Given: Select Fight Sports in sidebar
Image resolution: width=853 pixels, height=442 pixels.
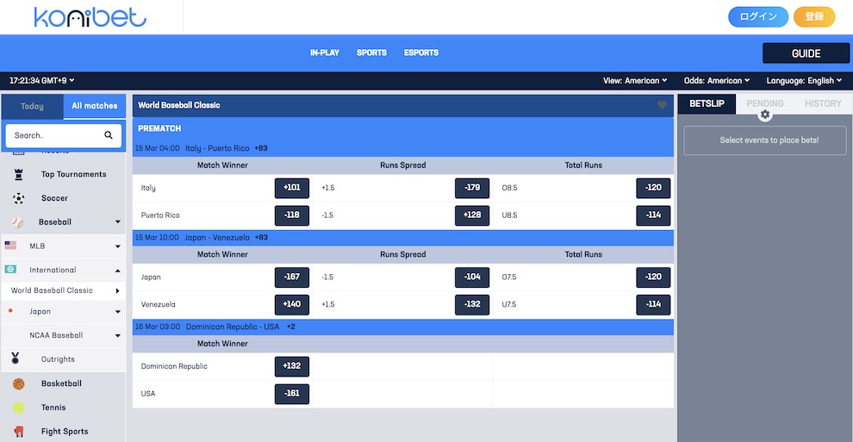Looking at the screenshot, I should pyautogui.click(x=65, y=432).
